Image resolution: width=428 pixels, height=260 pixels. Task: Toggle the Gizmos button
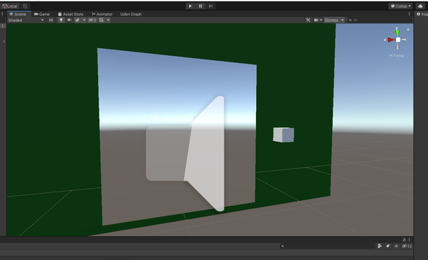pos(331,20)
